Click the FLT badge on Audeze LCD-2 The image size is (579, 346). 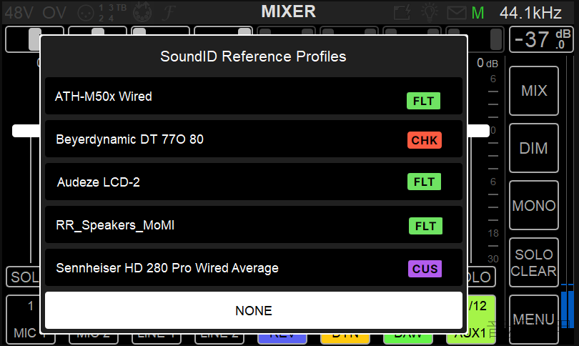(x=424, y=182)
